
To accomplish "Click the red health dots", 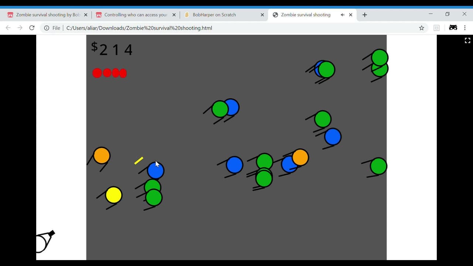I will (x=109, y=73).
